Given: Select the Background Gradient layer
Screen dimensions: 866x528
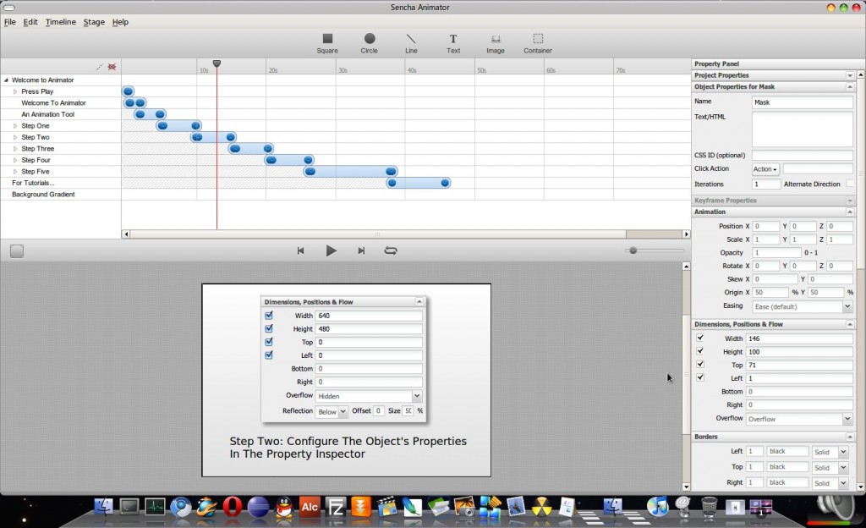Looking at the screenshot, I should (43, 195).
